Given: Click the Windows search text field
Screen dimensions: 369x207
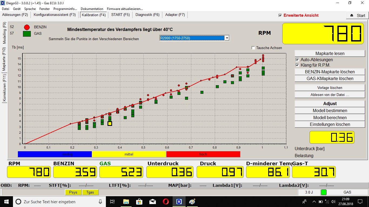Looking at the screenshot, I should tap(59, 202).
